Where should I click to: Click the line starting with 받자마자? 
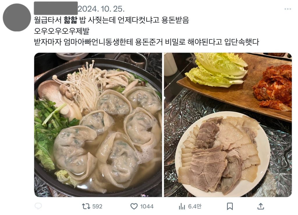point(147,42)
